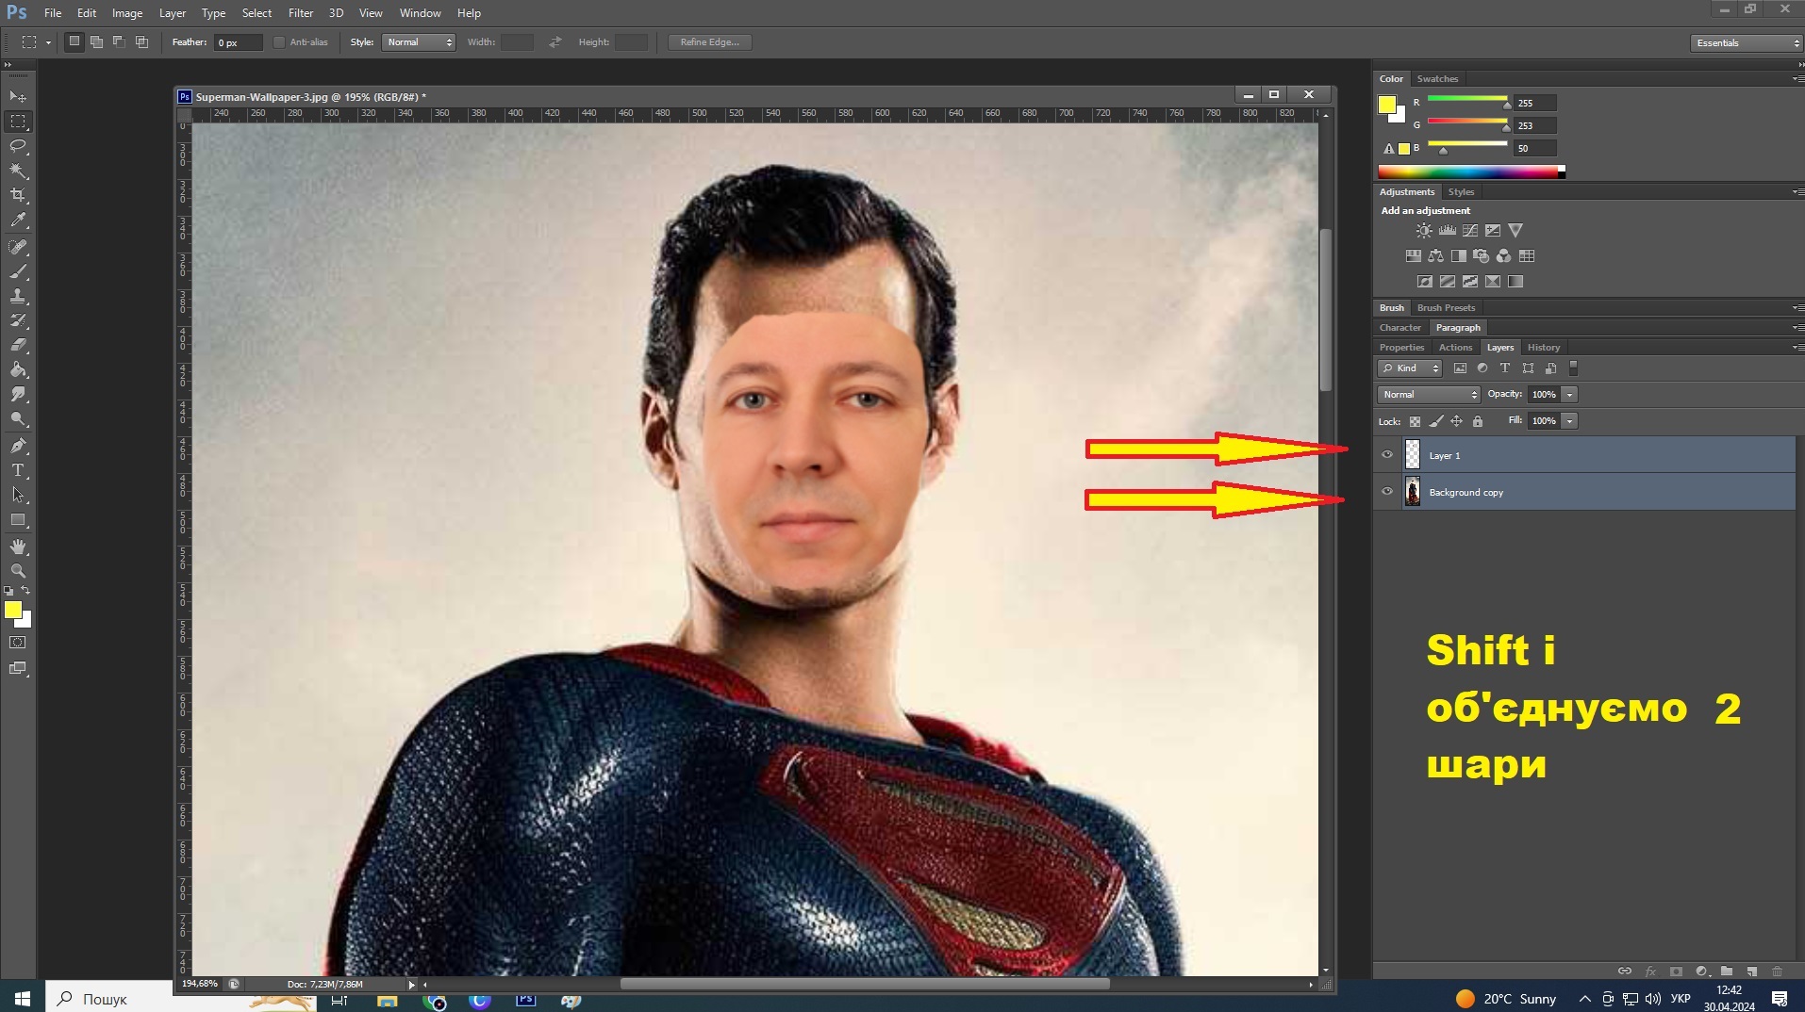Open the Opacity slider dropdown arrow
The width and height of the screenshot is (1805, 1012).
pyautogui.click(x=1569, y=395)
